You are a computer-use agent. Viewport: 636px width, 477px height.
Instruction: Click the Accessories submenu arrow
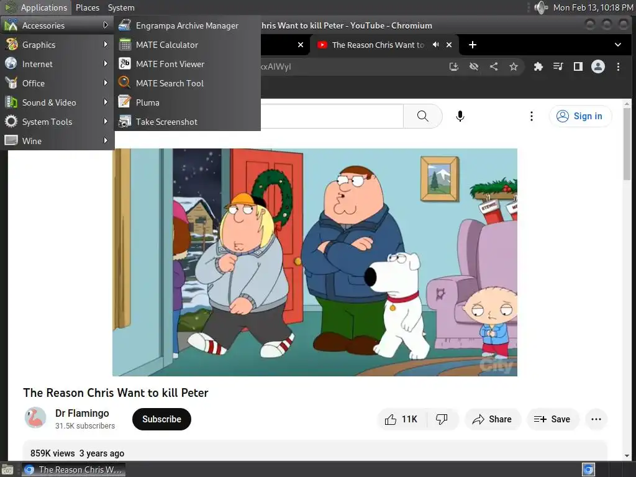point(106,25)
